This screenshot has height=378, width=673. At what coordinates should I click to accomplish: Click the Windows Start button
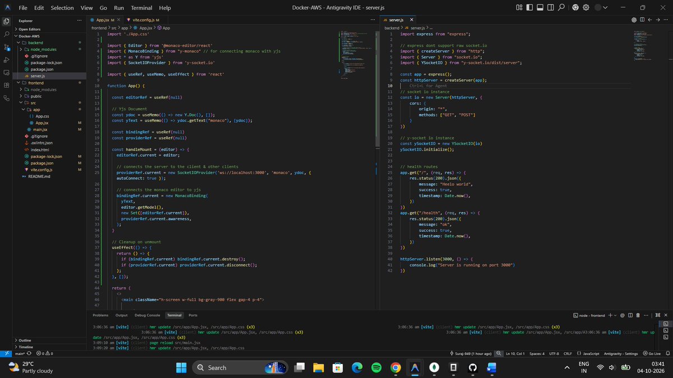[181, 367]
